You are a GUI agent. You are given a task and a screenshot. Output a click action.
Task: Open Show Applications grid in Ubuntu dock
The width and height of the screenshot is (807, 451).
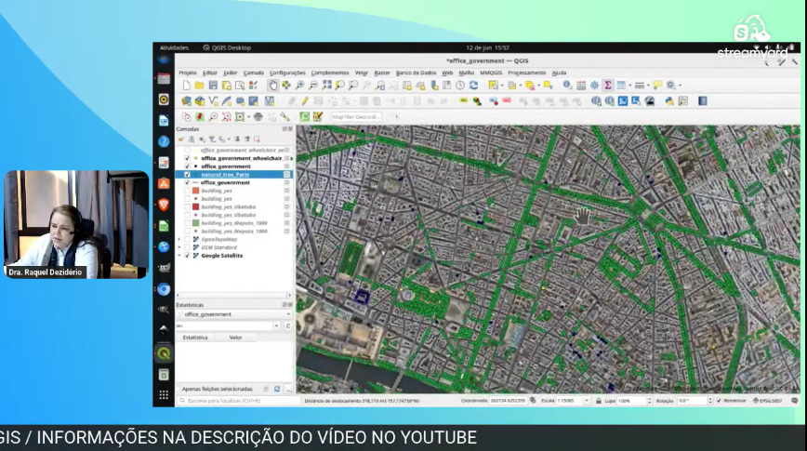pos(164,395)
